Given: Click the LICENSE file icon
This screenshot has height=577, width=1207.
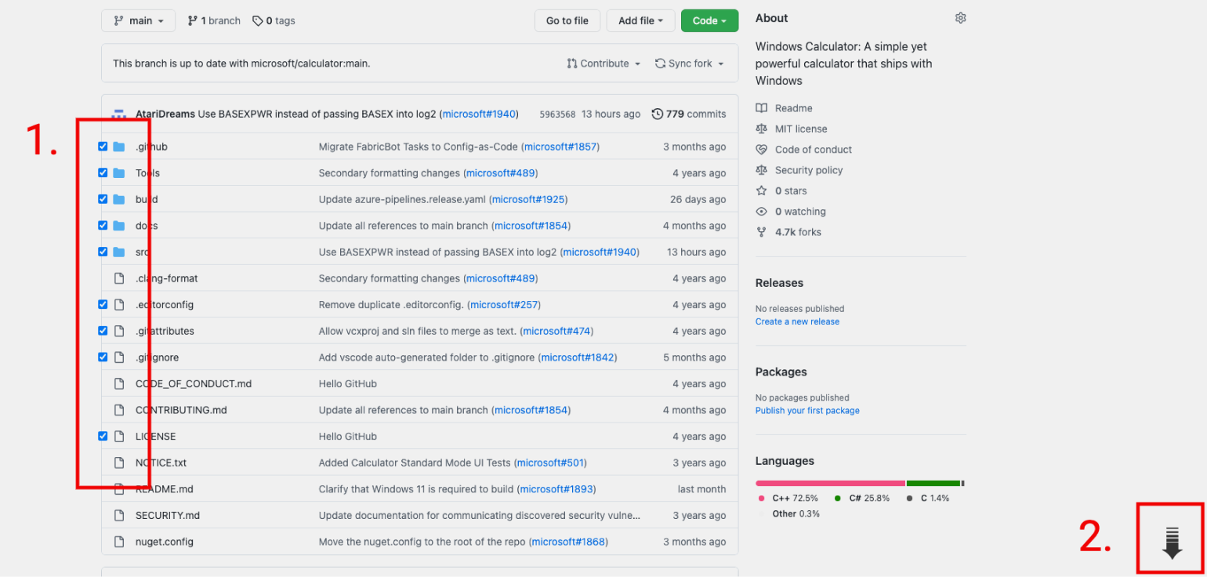Looking at the screenshot, I should point(119,436).
